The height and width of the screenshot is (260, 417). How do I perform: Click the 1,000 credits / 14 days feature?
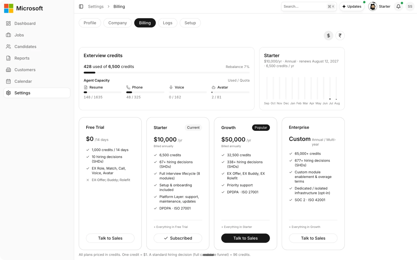coord(110,150)
